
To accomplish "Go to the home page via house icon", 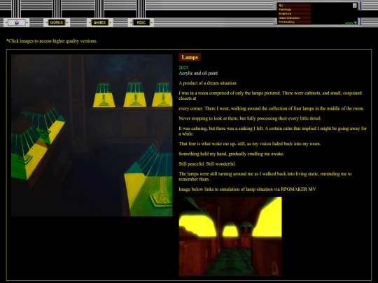I will (x=17, y=22).
